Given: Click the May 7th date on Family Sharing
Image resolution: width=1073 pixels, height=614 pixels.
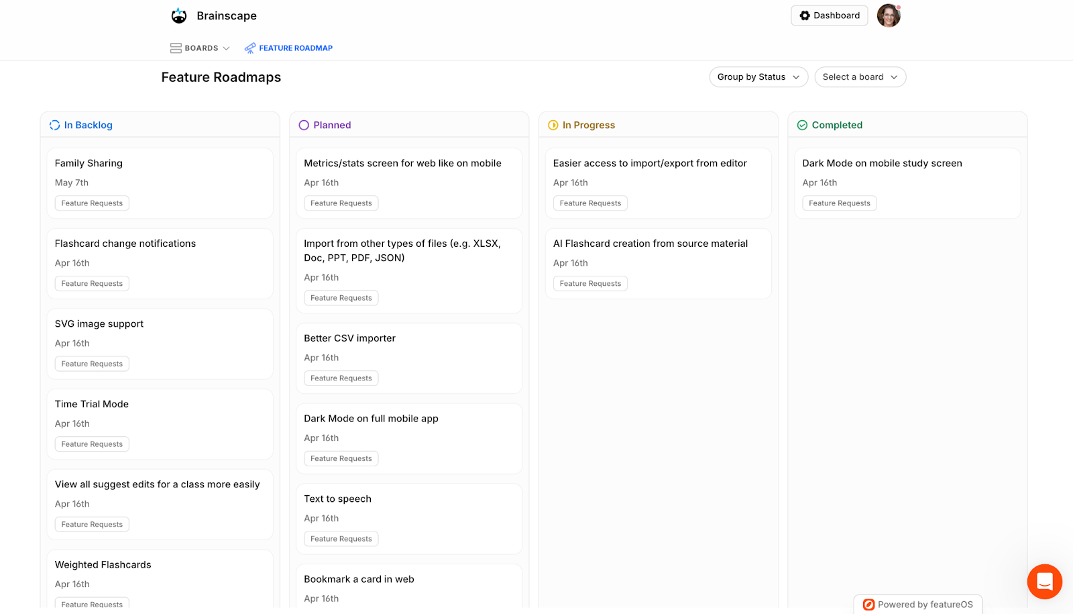Looking at the screenshot, I should pos(72,183).
